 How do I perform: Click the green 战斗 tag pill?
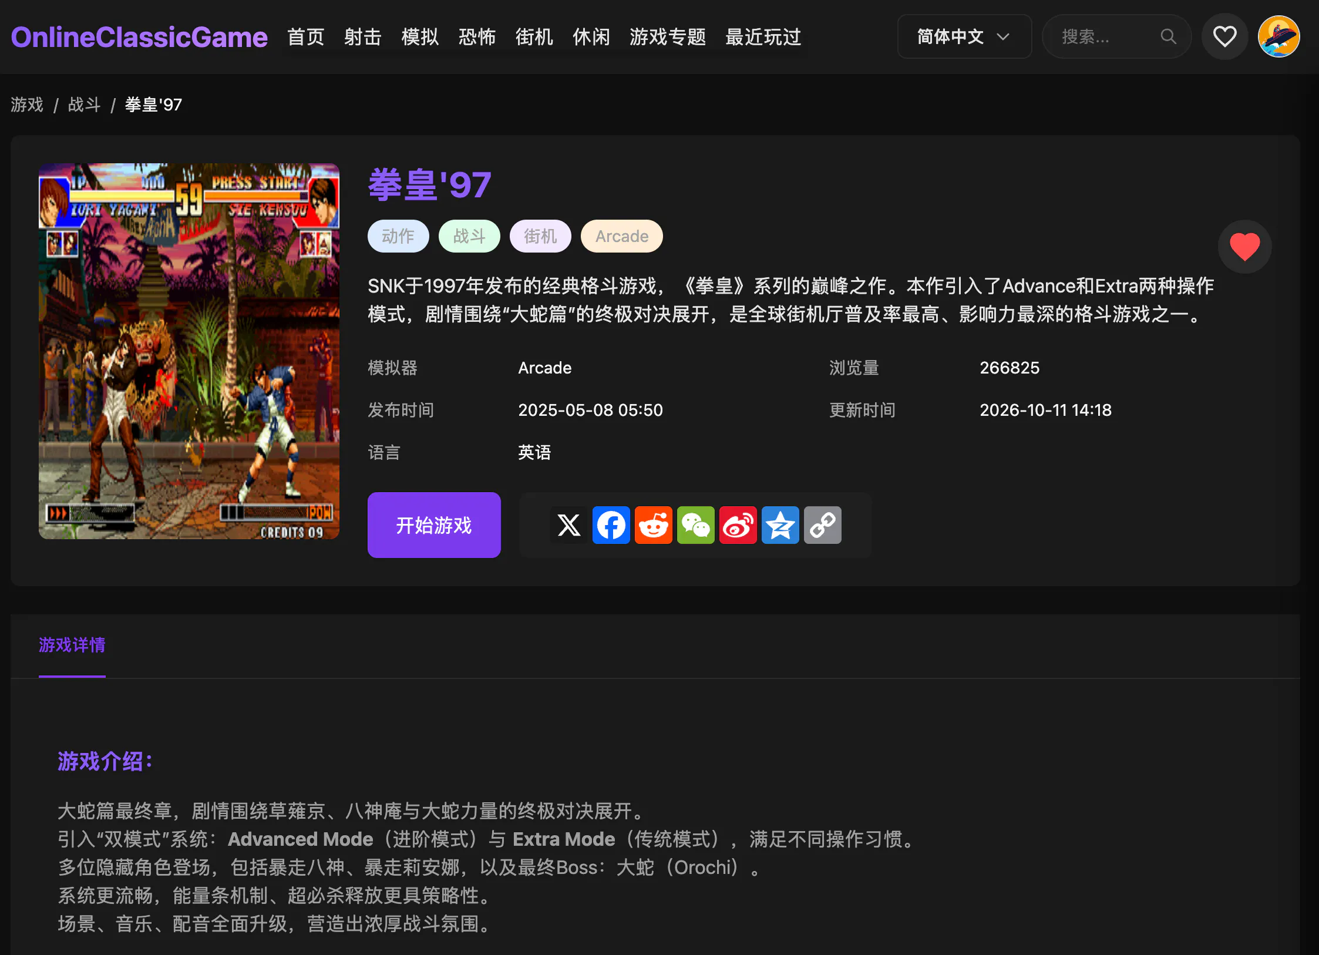pos(469,236)
